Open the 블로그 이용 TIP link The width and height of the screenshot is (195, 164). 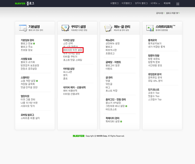172,13
